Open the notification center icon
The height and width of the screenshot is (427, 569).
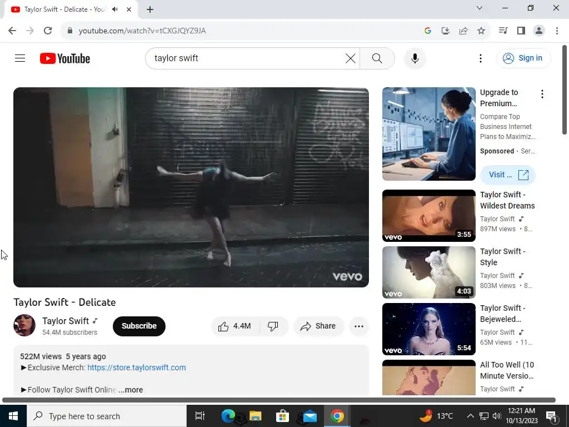pyautogui.click(x=551, y=416)
